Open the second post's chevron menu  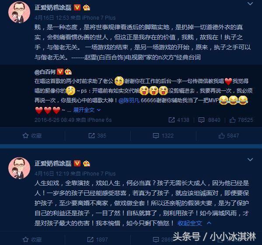coord(250,159)
